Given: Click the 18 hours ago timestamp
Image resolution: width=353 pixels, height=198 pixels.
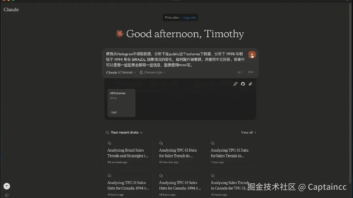Looking at the screenshot, I should pos(219,195).
